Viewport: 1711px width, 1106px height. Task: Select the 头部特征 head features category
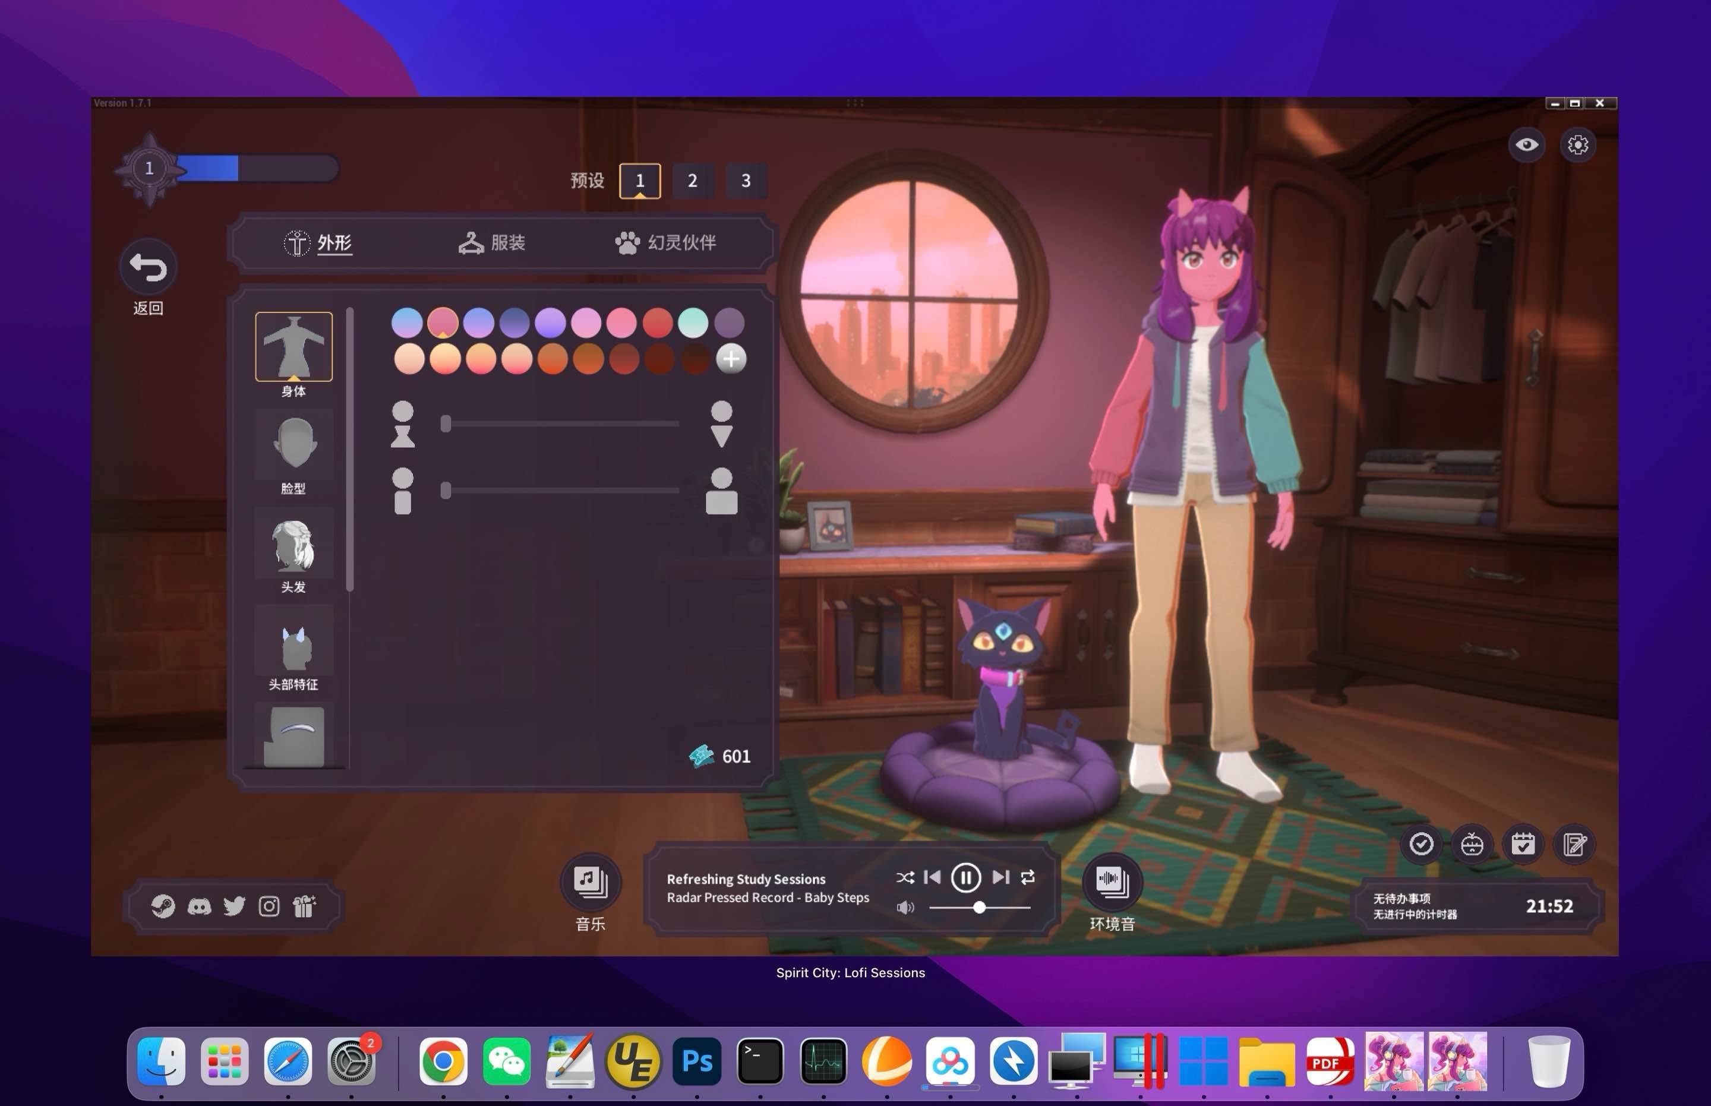click(x=294, y=639)
